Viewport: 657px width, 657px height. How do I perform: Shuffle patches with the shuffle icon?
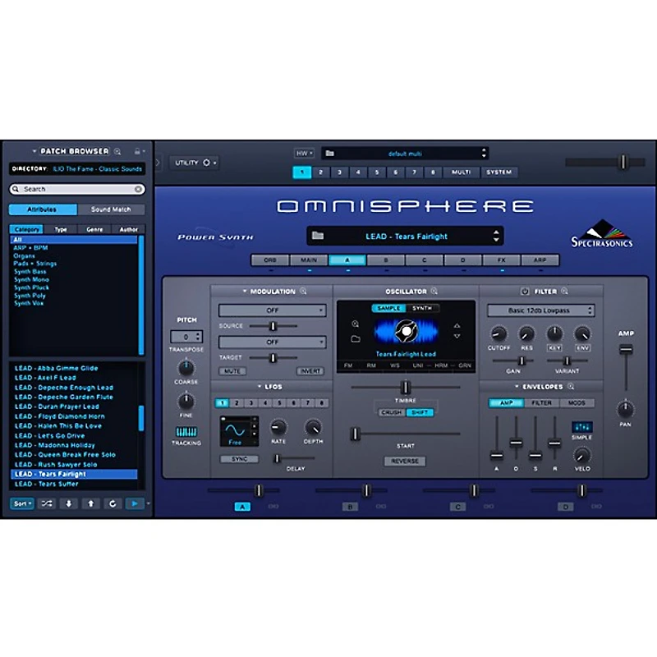pos(47,503)
